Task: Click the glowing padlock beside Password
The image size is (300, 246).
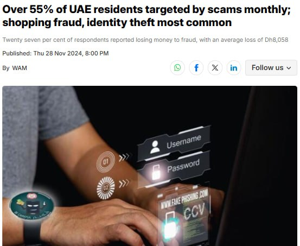Action: click(156, 173)
